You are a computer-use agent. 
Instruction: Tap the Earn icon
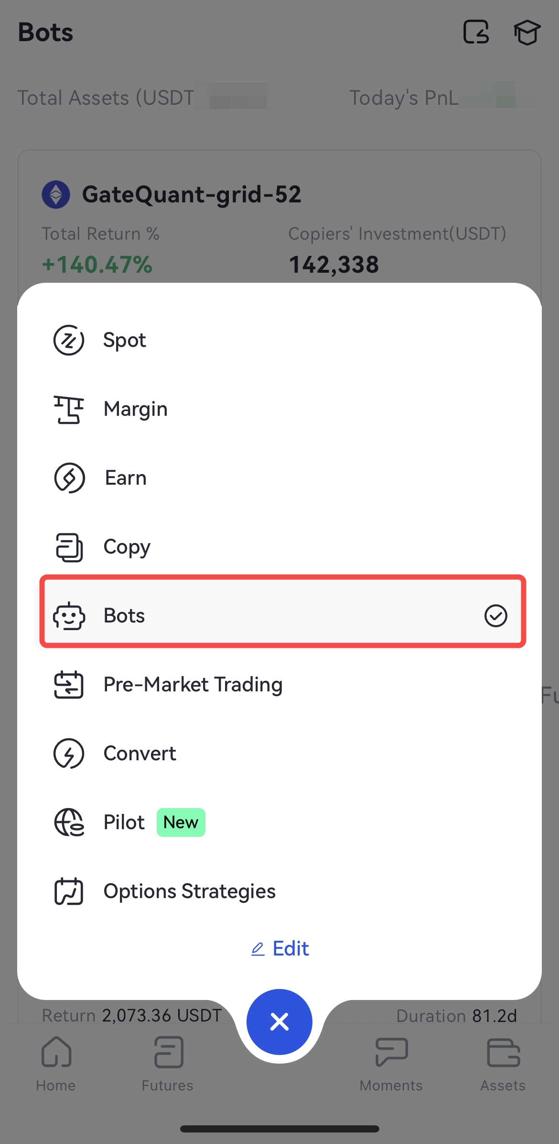pyautogui.click(x=69, y=478)
